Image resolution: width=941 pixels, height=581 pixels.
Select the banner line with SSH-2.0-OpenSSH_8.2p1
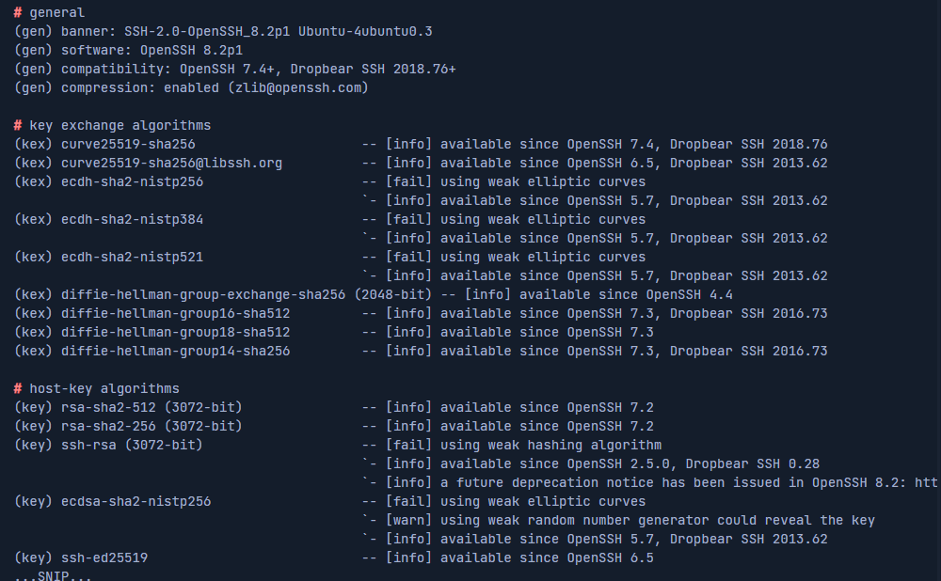223,31
